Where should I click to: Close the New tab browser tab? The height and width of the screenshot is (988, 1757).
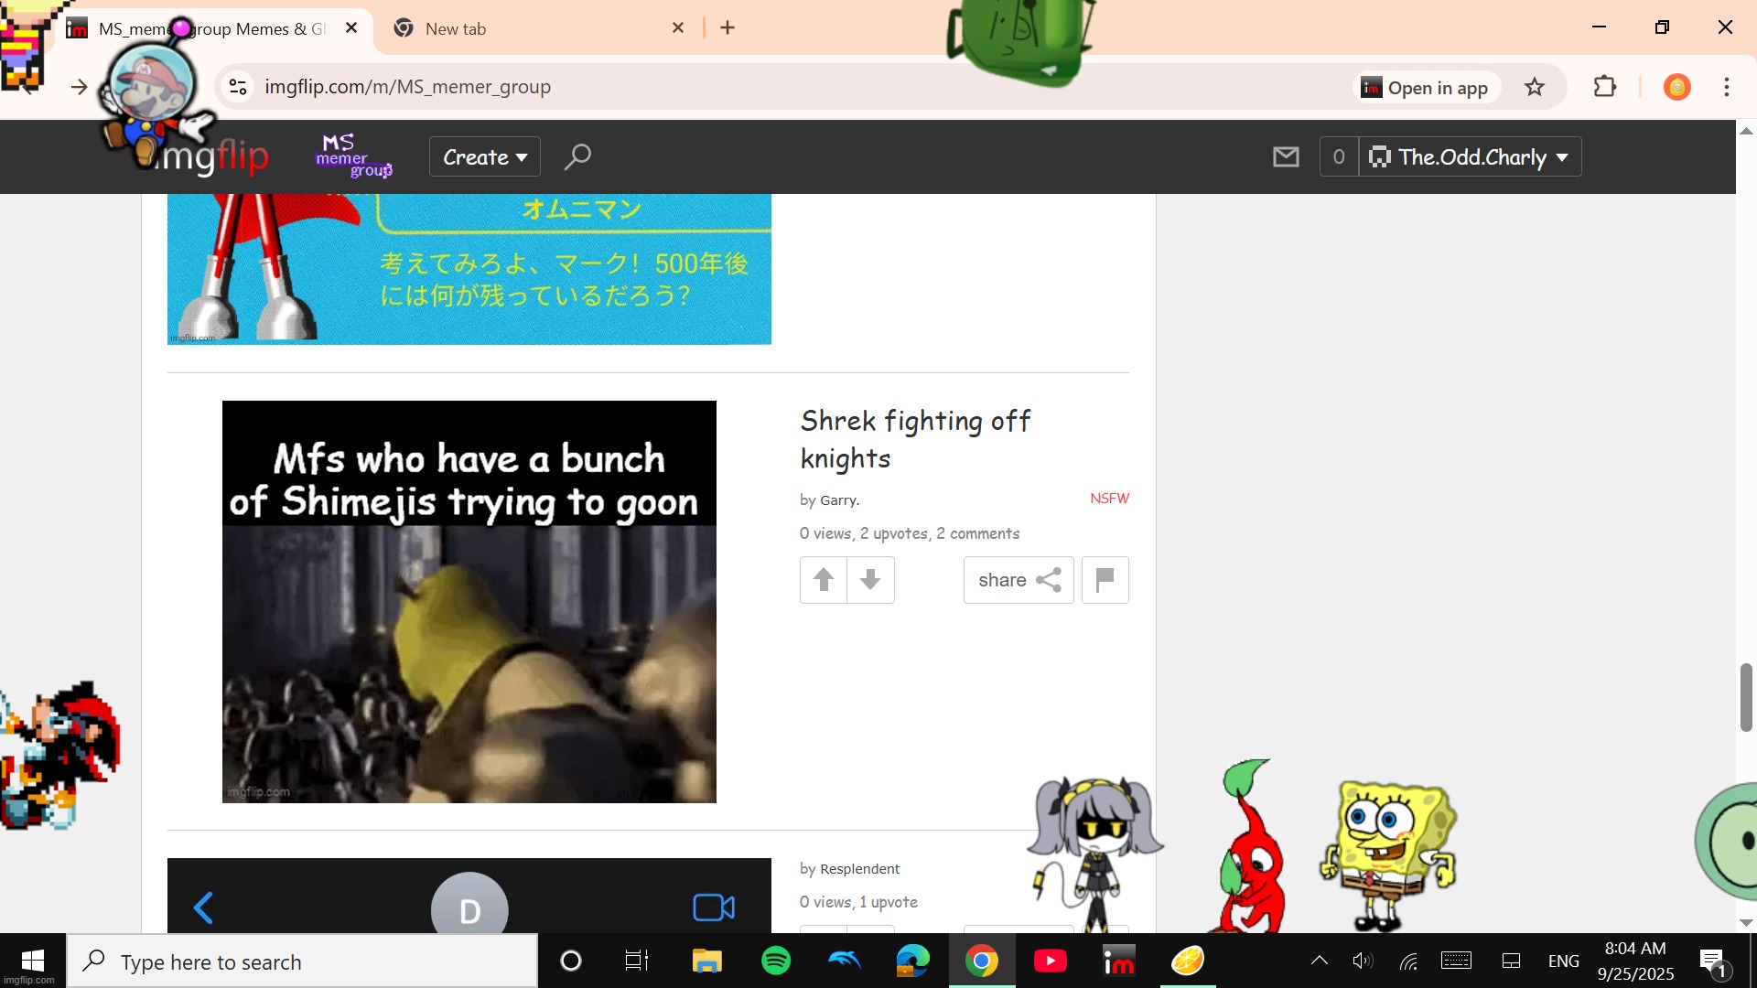678,27
